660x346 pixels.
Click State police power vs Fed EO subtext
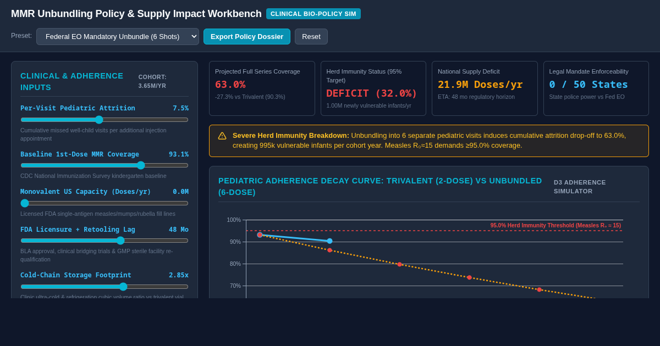coord(587,97)
